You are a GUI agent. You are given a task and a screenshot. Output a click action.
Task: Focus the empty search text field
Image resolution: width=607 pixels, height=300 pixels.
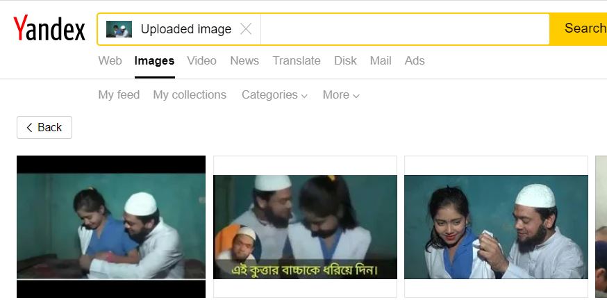click(x=405, y=29)
